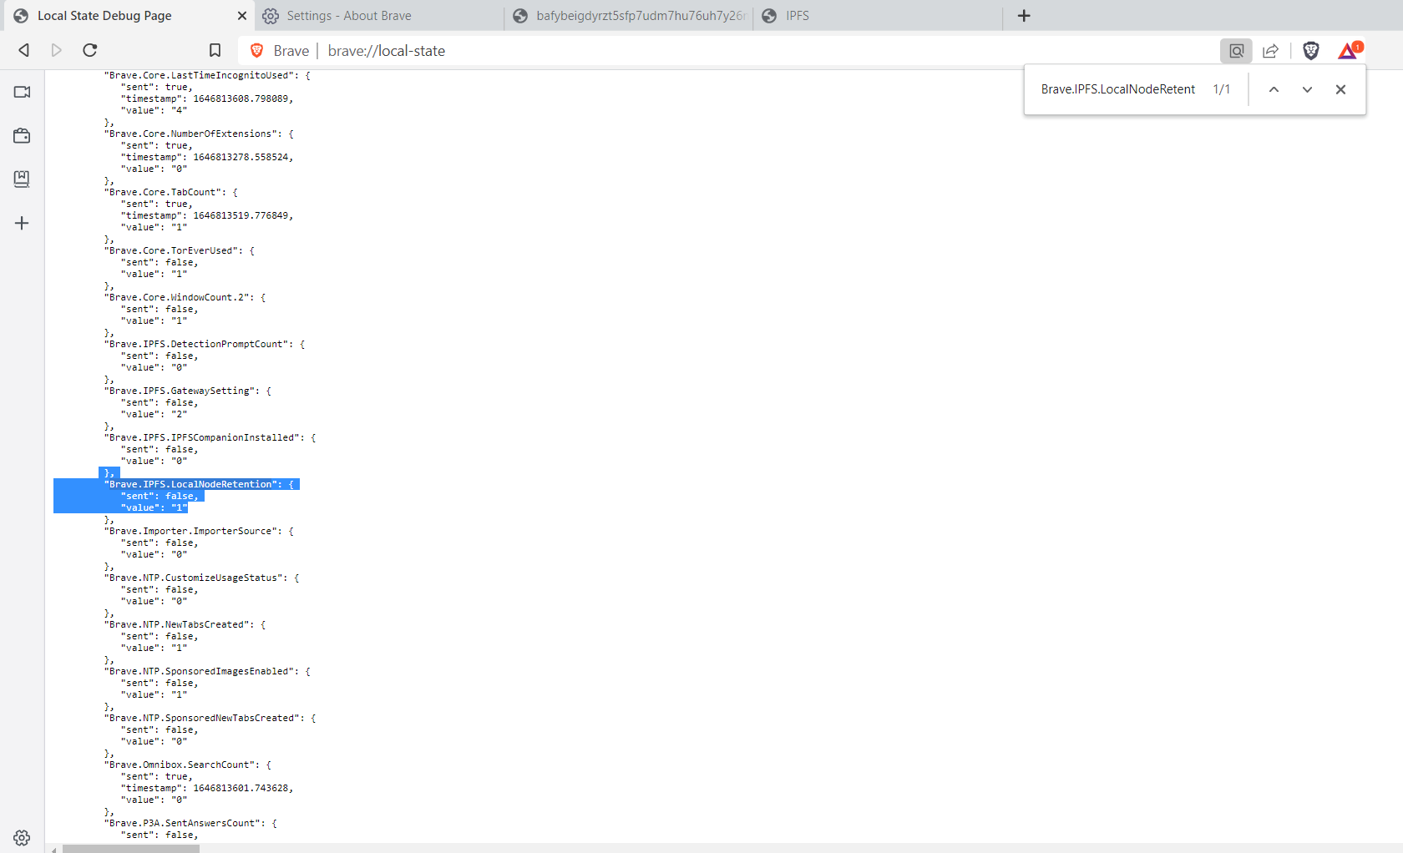Switch to the Settings - About Brave tab
Viewport: 1403px width, 853px height.
click(348, 15)
